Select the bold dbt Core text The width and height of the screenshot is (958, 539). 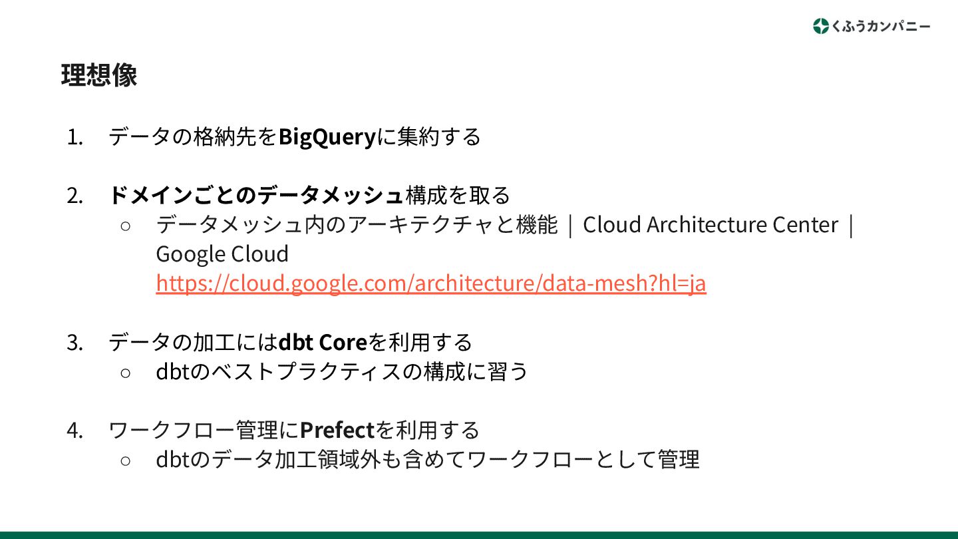point(323,342)
